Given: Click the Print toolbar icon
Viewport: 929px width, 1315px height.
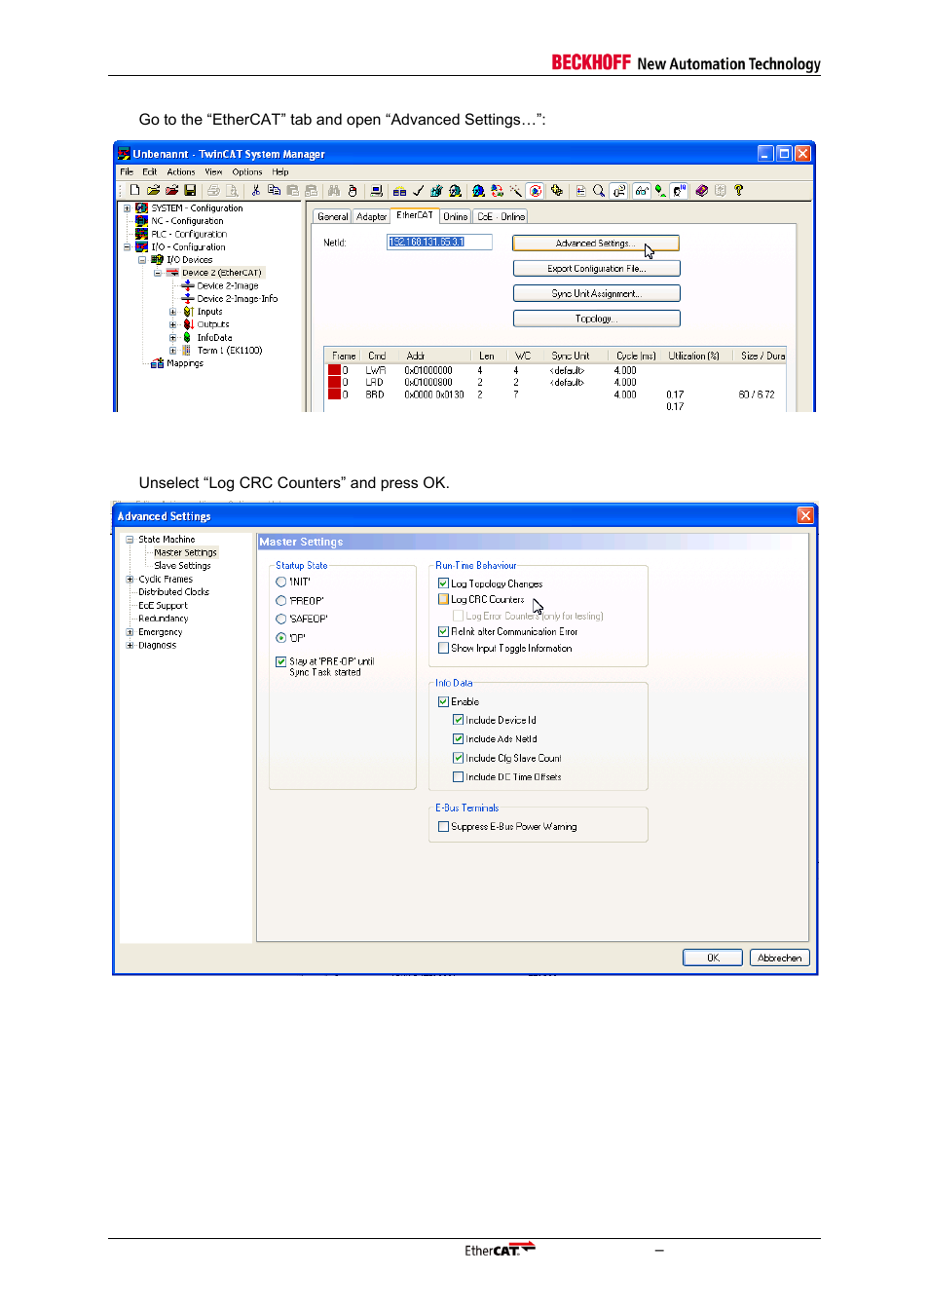Looking at the screenshot, I should pos(213,191).
